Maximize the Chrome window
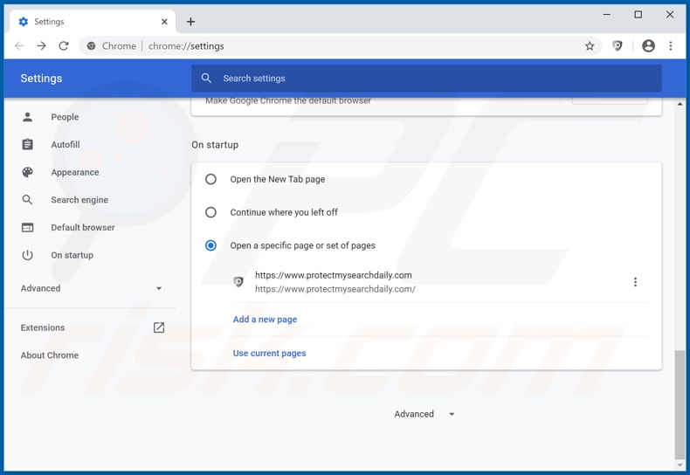Viewport: 690px width, 475px height. [638, 15]
